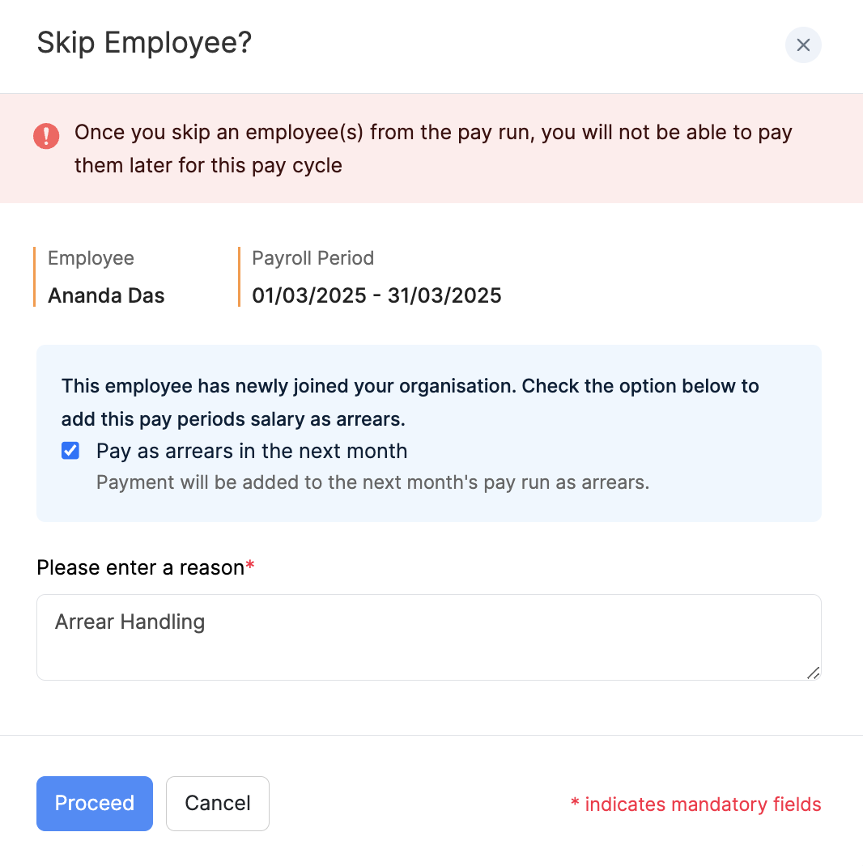
Task: Click the text area resize handle
Action: [813, 673]
